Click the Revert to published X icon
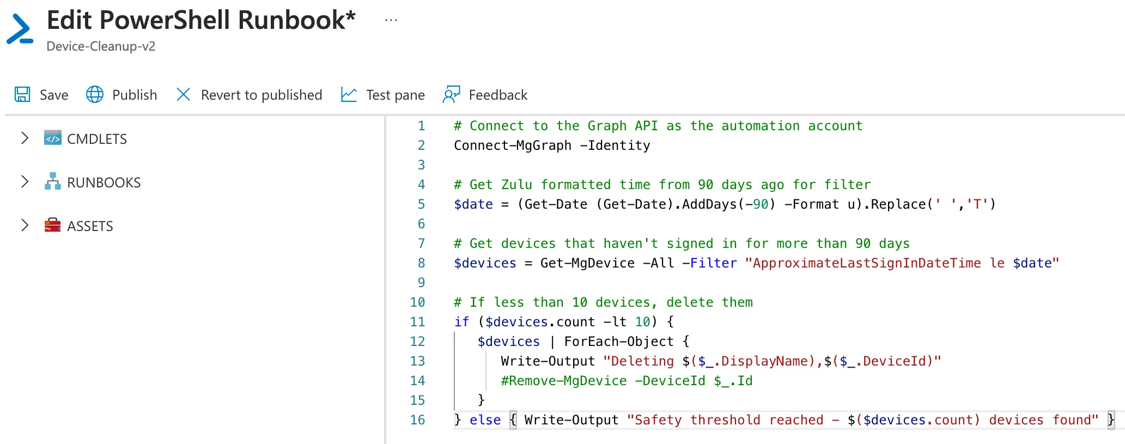This screenshot has width=1125, height=444. [x=184, y=95]
